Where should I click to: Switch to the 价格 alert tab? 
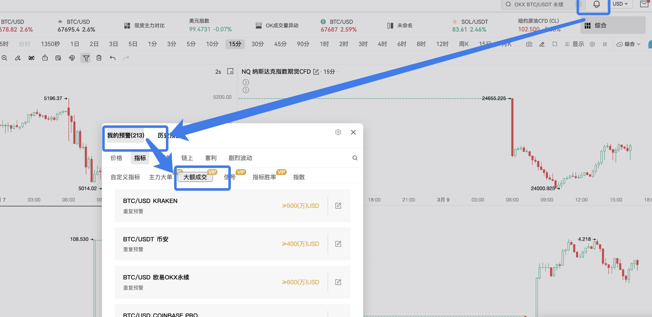click(x=116, y=158)
